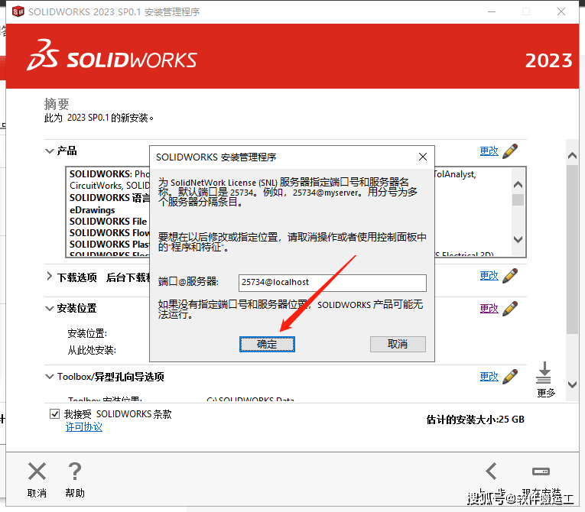Click the pencil icon beside 安装位置
This screenshot has width=585, height=512.
(510, 309)
